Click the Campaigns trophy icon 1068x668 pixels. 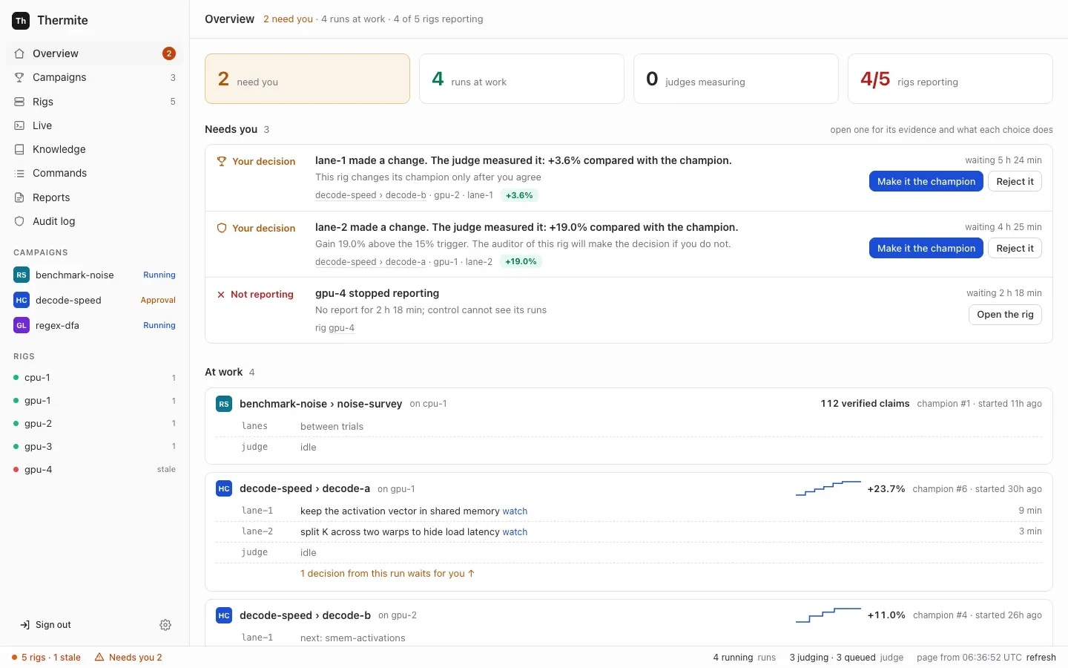(x=19, y=77)
